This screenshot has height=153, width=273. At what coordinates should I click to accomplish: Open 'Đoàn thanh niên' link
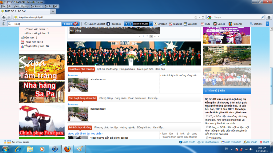137,98
